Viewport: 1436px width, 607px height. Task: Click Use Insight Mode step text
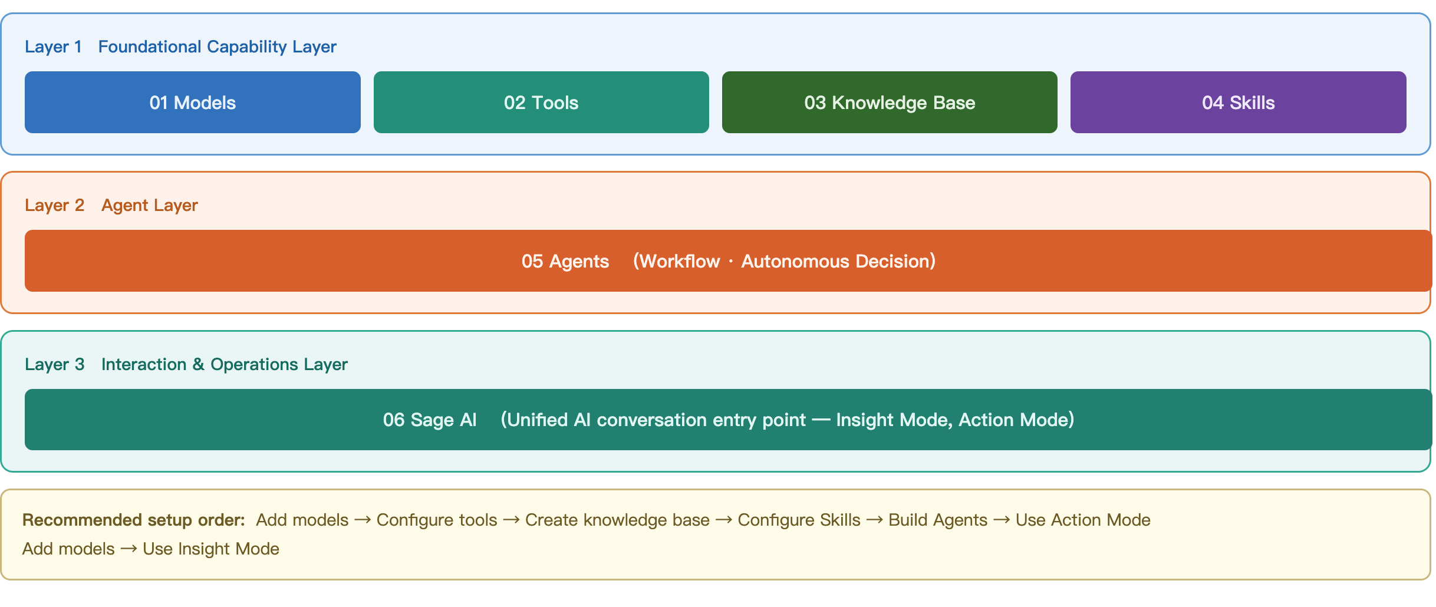[211, 549]
